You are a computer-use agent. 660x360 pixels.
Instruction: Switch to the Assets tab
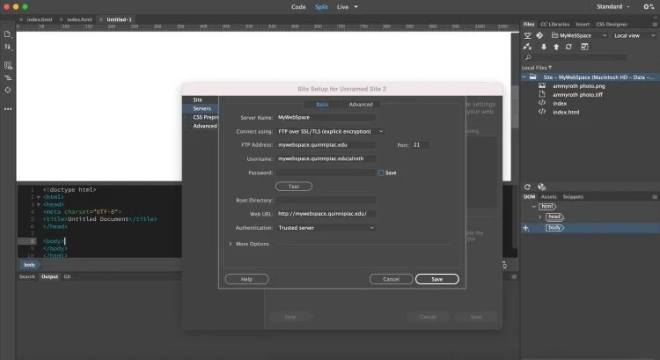point(548,197)
